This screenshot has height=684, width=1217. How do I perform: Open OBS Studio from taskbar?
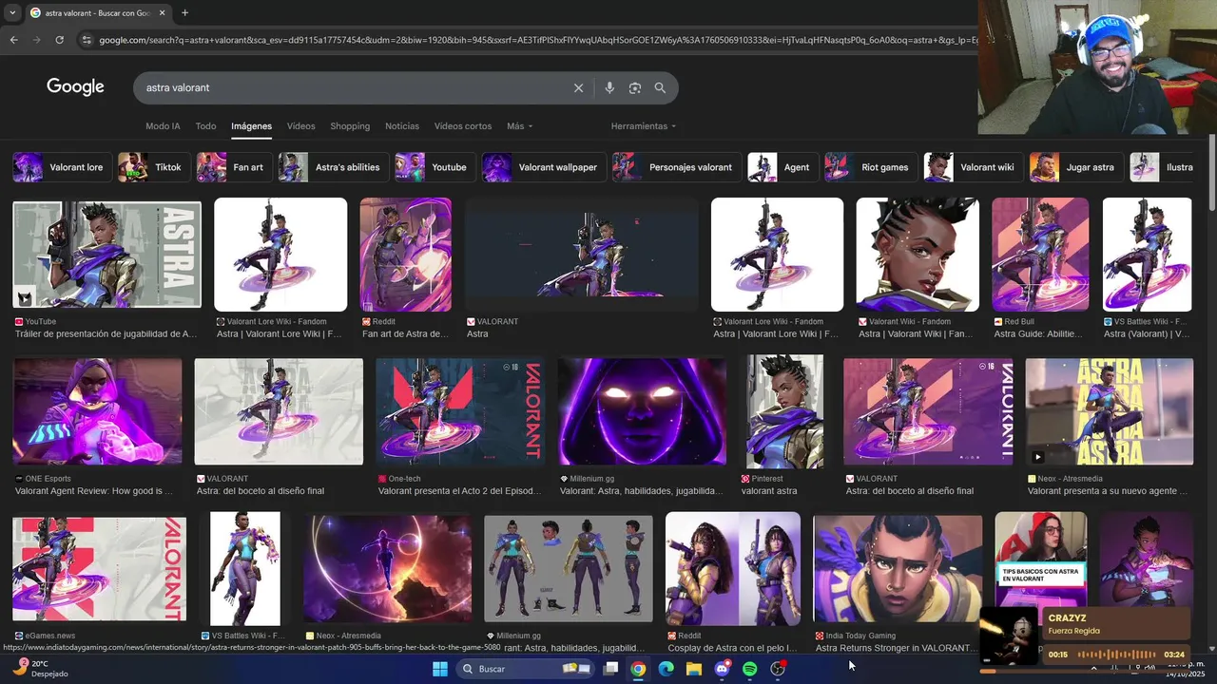tap(778, 669)
